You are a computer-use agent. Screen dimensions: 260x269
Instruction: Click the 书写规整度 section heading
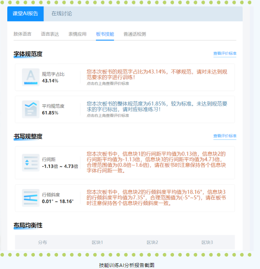pyautogui.click(x=28, y=137)
